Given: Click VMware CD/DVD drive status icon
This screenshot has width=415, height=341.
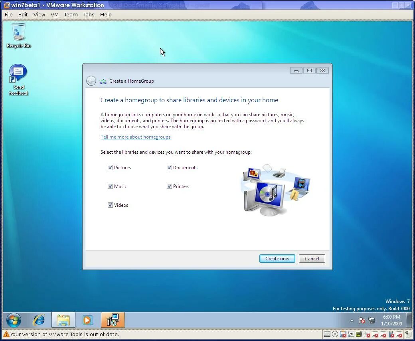Looking at the screenshot, I should [x=335, y=334].
